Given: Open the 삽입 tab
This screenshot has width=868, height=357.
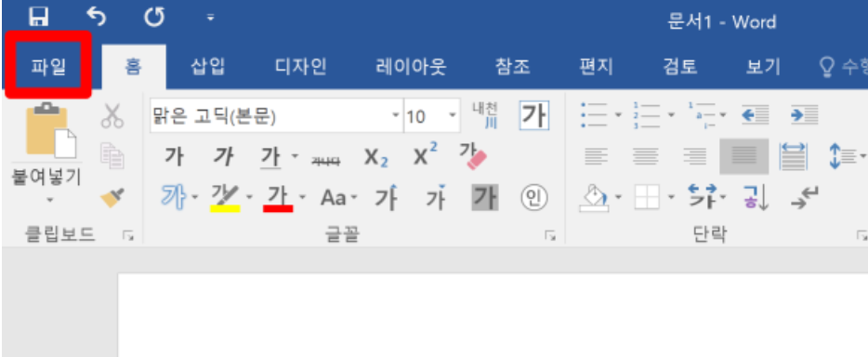Looking at the screenshot, I should click(207, 67).
